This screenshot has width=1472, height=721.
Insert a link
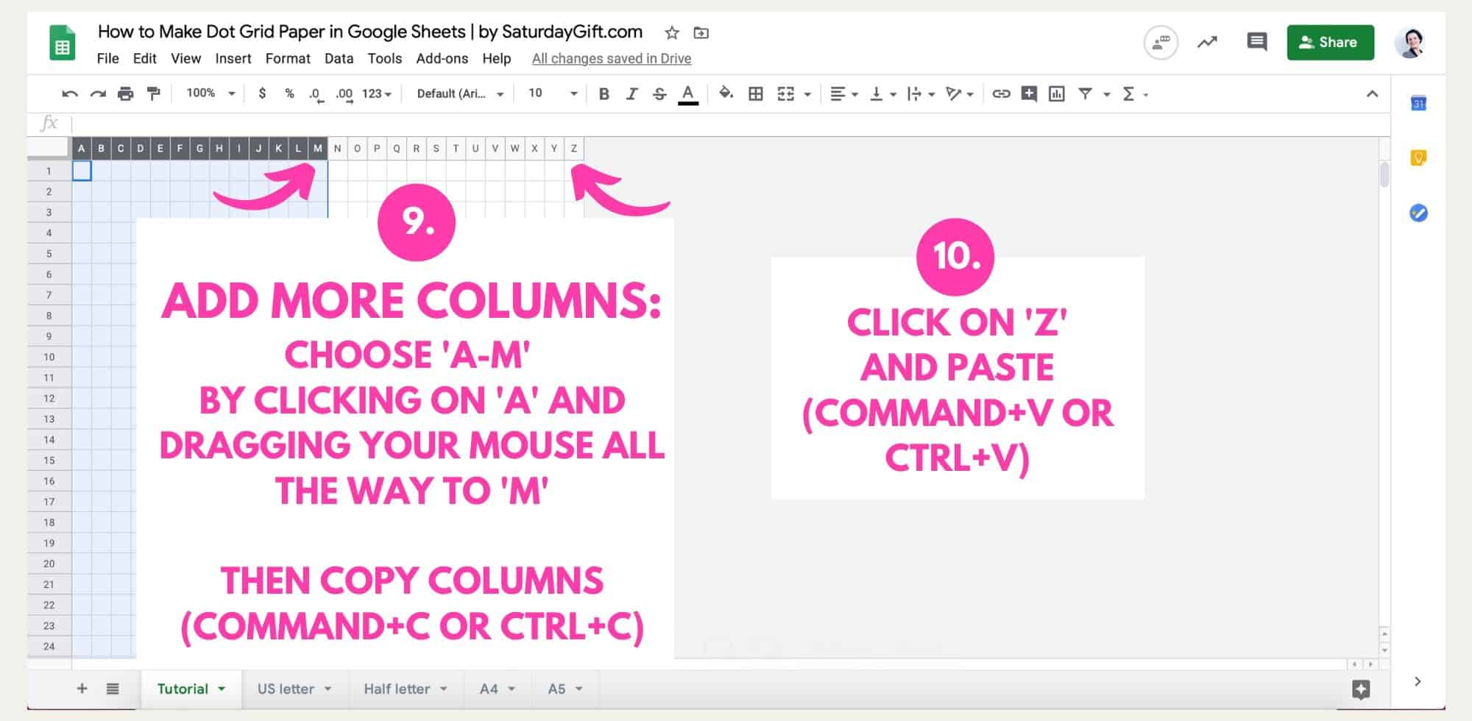(x=1000, y=94)
